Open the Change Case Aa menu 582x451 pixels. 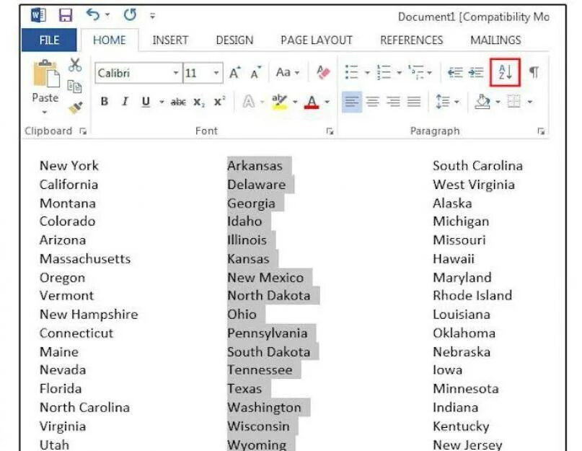click(x=287, y=72)
